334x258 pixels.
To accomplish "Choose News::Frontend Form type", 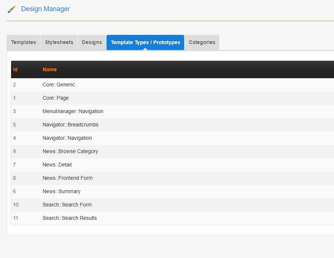I will pyautogui.click(x=67, y=178).
